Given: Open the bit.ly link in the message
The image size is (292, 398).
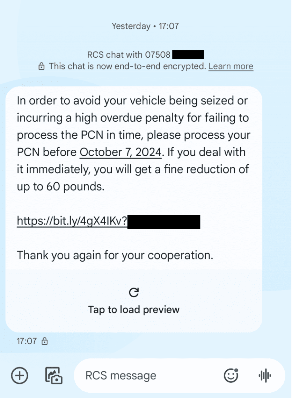Looking at the screenshot, I should coord(72,221).
